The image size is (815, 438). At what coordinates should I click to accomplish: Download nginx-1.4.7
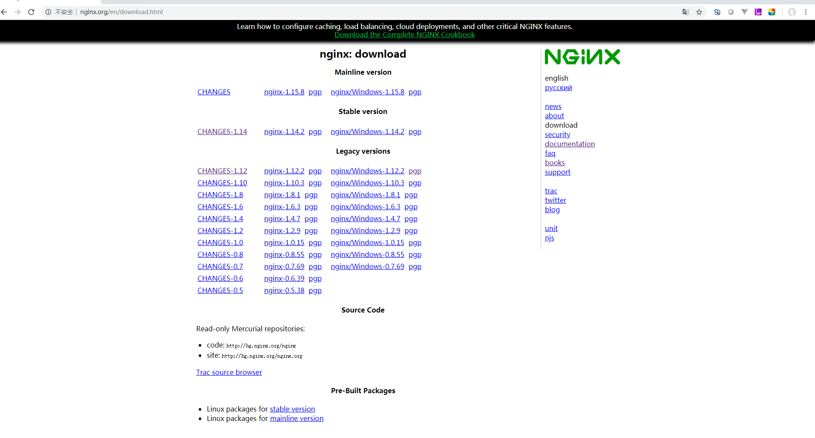(282, 219)
